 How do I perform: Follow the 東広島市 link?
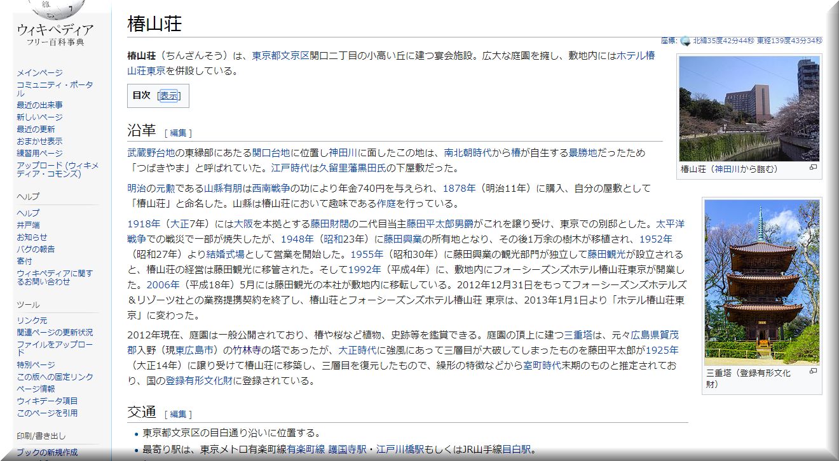[195, 351]
